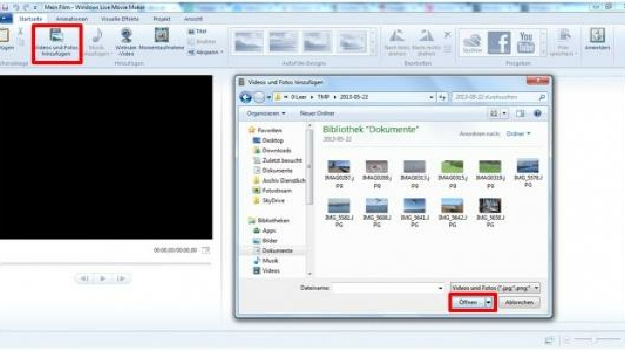625x351 pixels.
Task: Select thumbnail IMAG0315.jpg
Action: pos(452,174)
